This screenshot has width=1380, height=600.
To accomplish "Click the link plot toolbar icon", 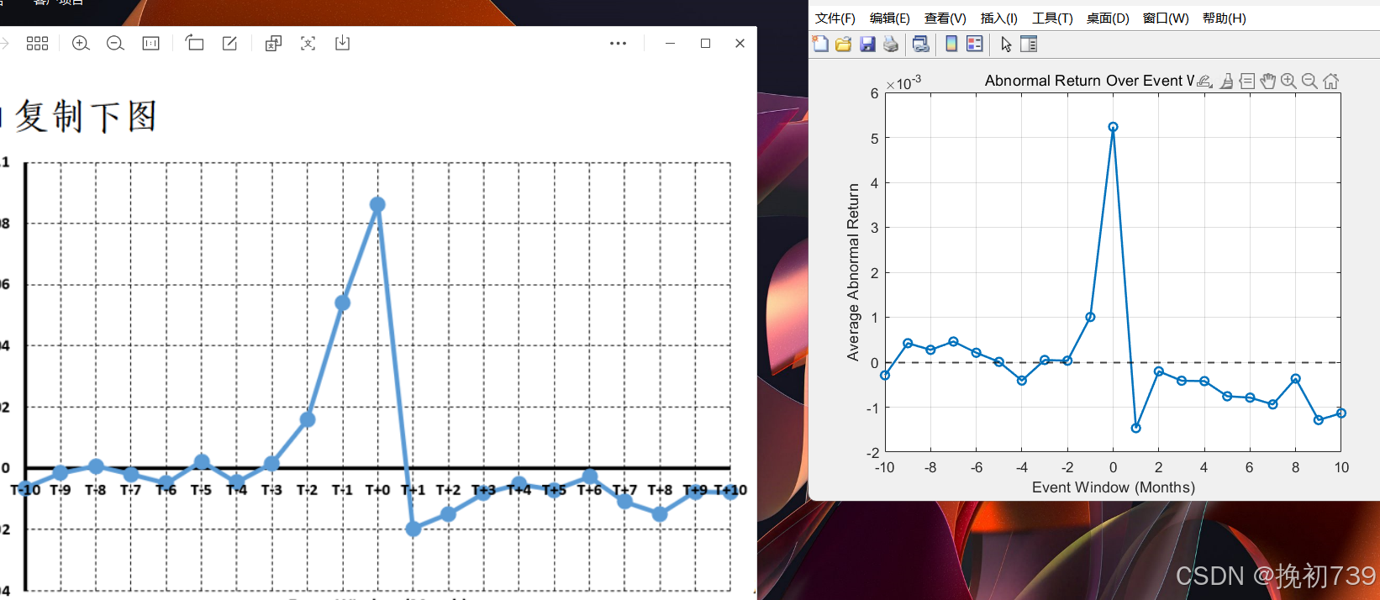I will coord(921,44).
